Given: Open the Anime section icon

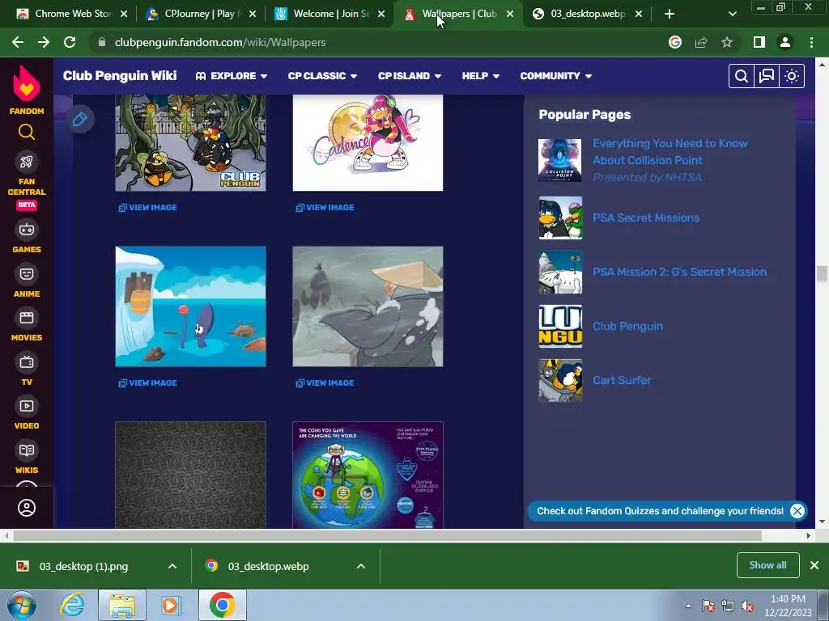Looking at the screenshot, I should point(27,274).
